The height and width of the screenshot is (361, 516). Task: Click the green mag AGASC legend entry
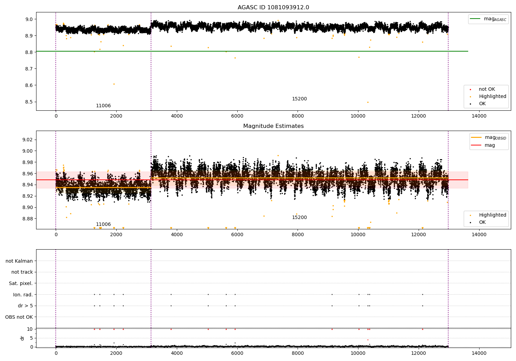(488, 19)
